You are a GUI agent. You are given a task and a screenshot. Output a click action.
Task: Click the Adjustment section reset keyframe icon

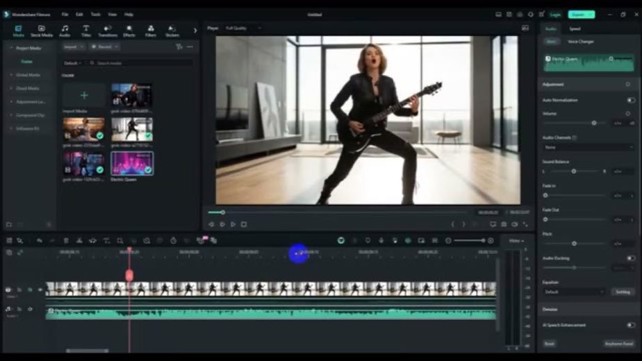pos(627,84)
